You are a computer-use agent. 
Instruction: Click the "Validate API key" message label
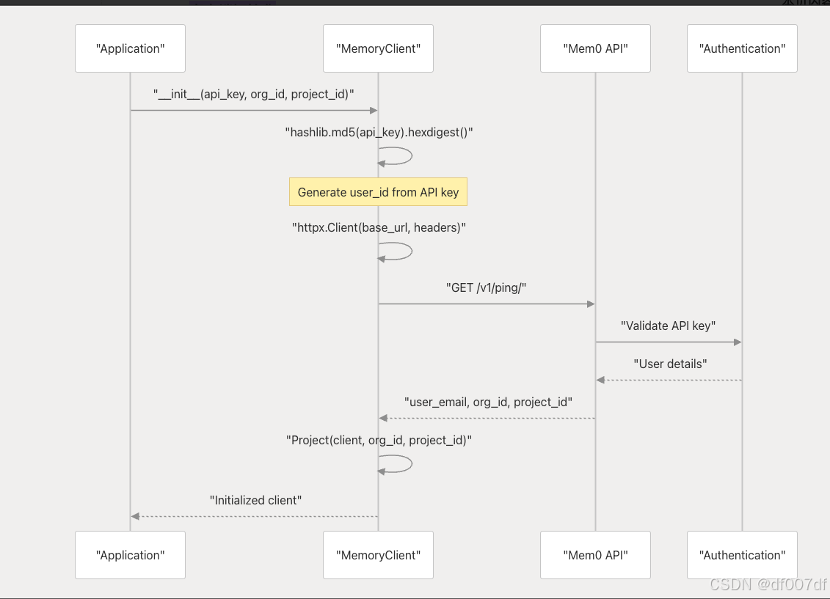668,326
